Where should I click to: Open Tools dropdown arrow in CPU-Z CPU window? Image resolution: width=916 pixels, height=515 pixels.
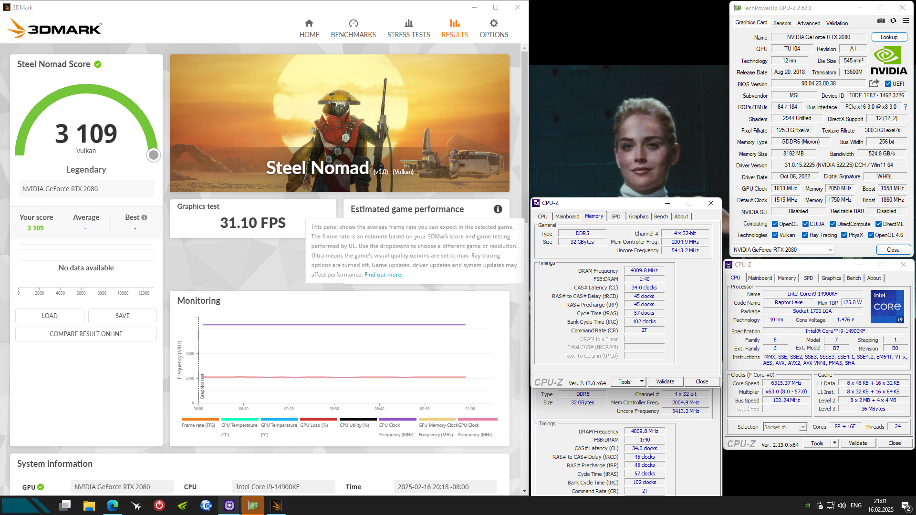pyautogui.click(x=834, y=443)
